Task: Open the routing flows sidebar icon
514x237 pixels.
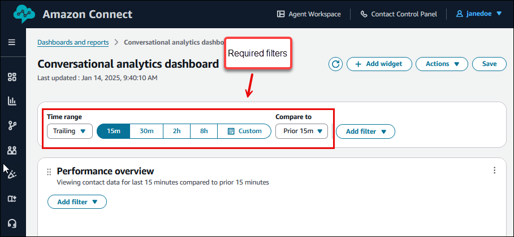Action: [12, 125]
